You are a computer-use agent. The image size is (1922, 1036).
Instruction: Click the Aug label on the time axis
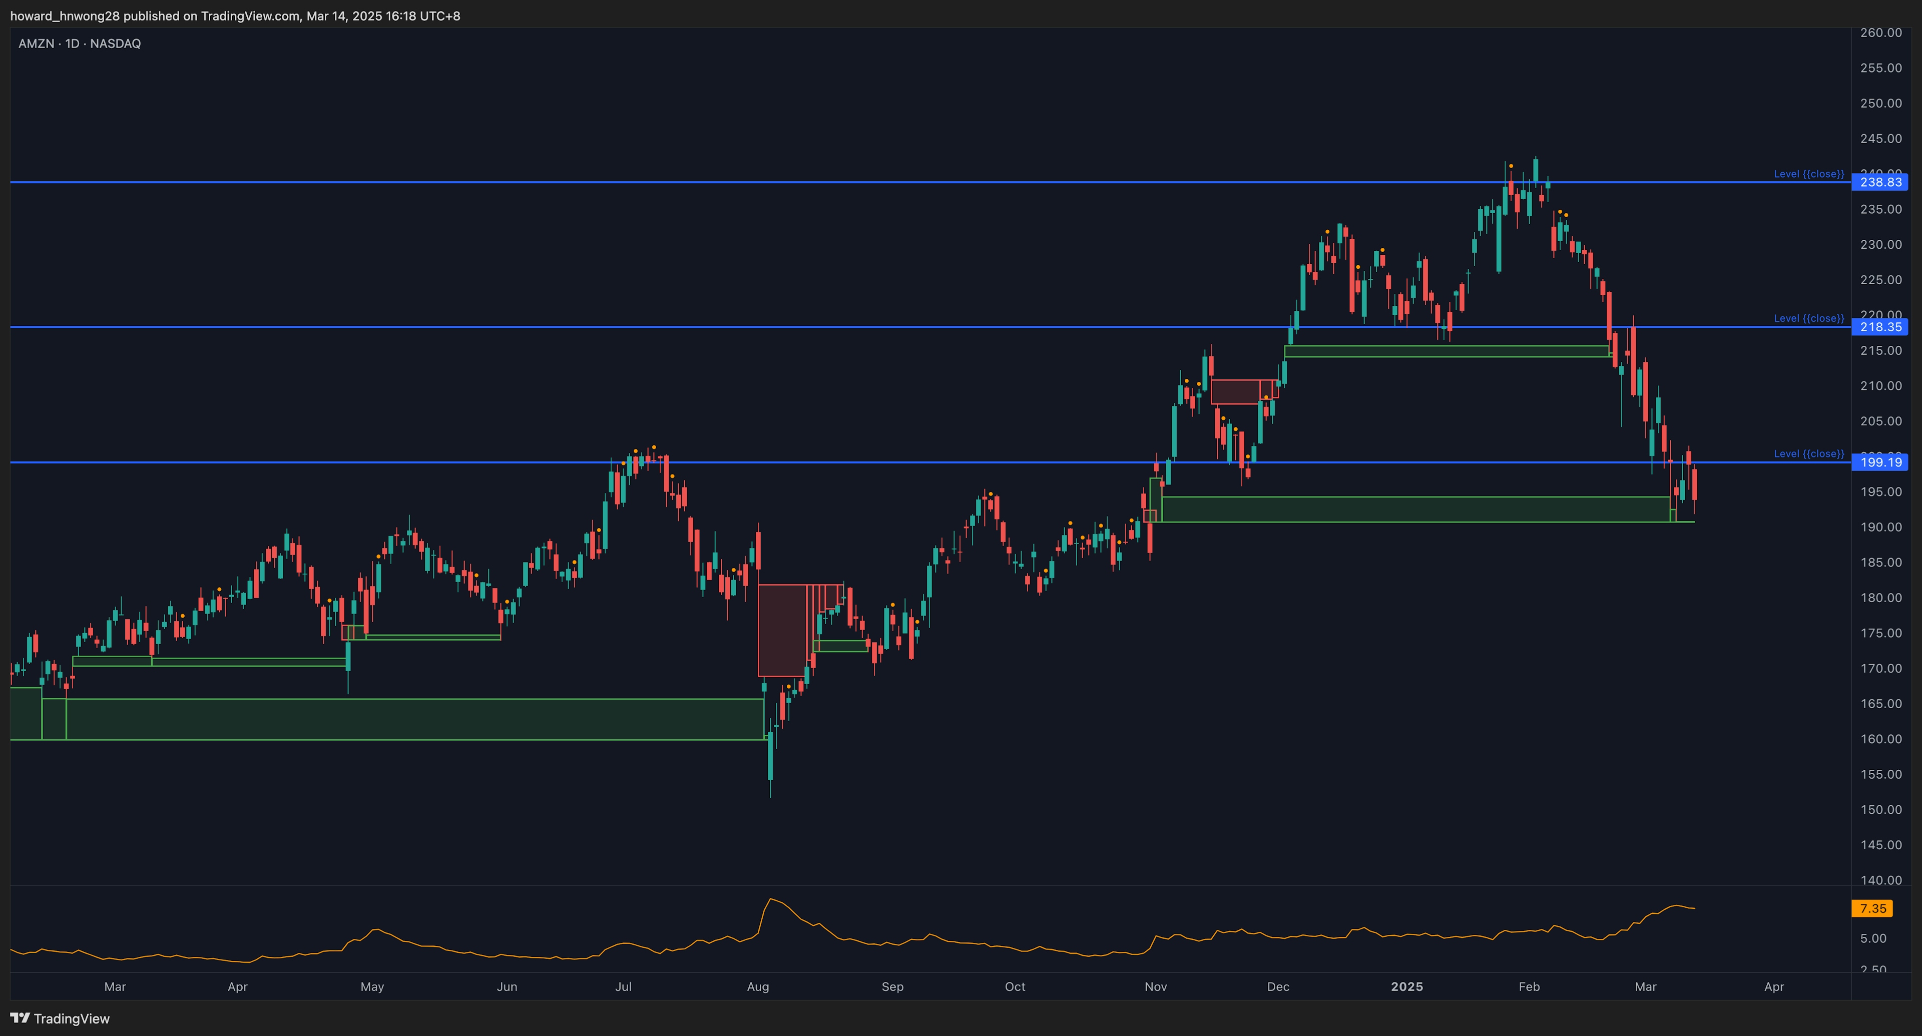point(757,987)
